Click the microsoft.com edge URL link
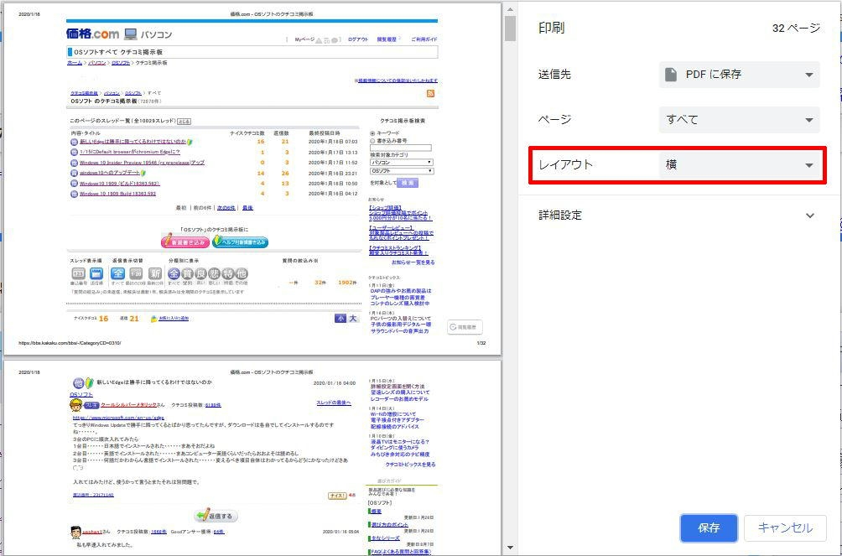Viewport: 842px width, 556px height. [118, 418]
